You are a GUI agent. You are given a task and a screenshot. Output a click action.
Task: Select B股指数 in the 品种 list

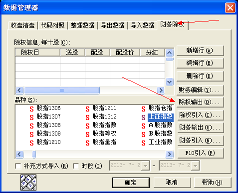161,133
